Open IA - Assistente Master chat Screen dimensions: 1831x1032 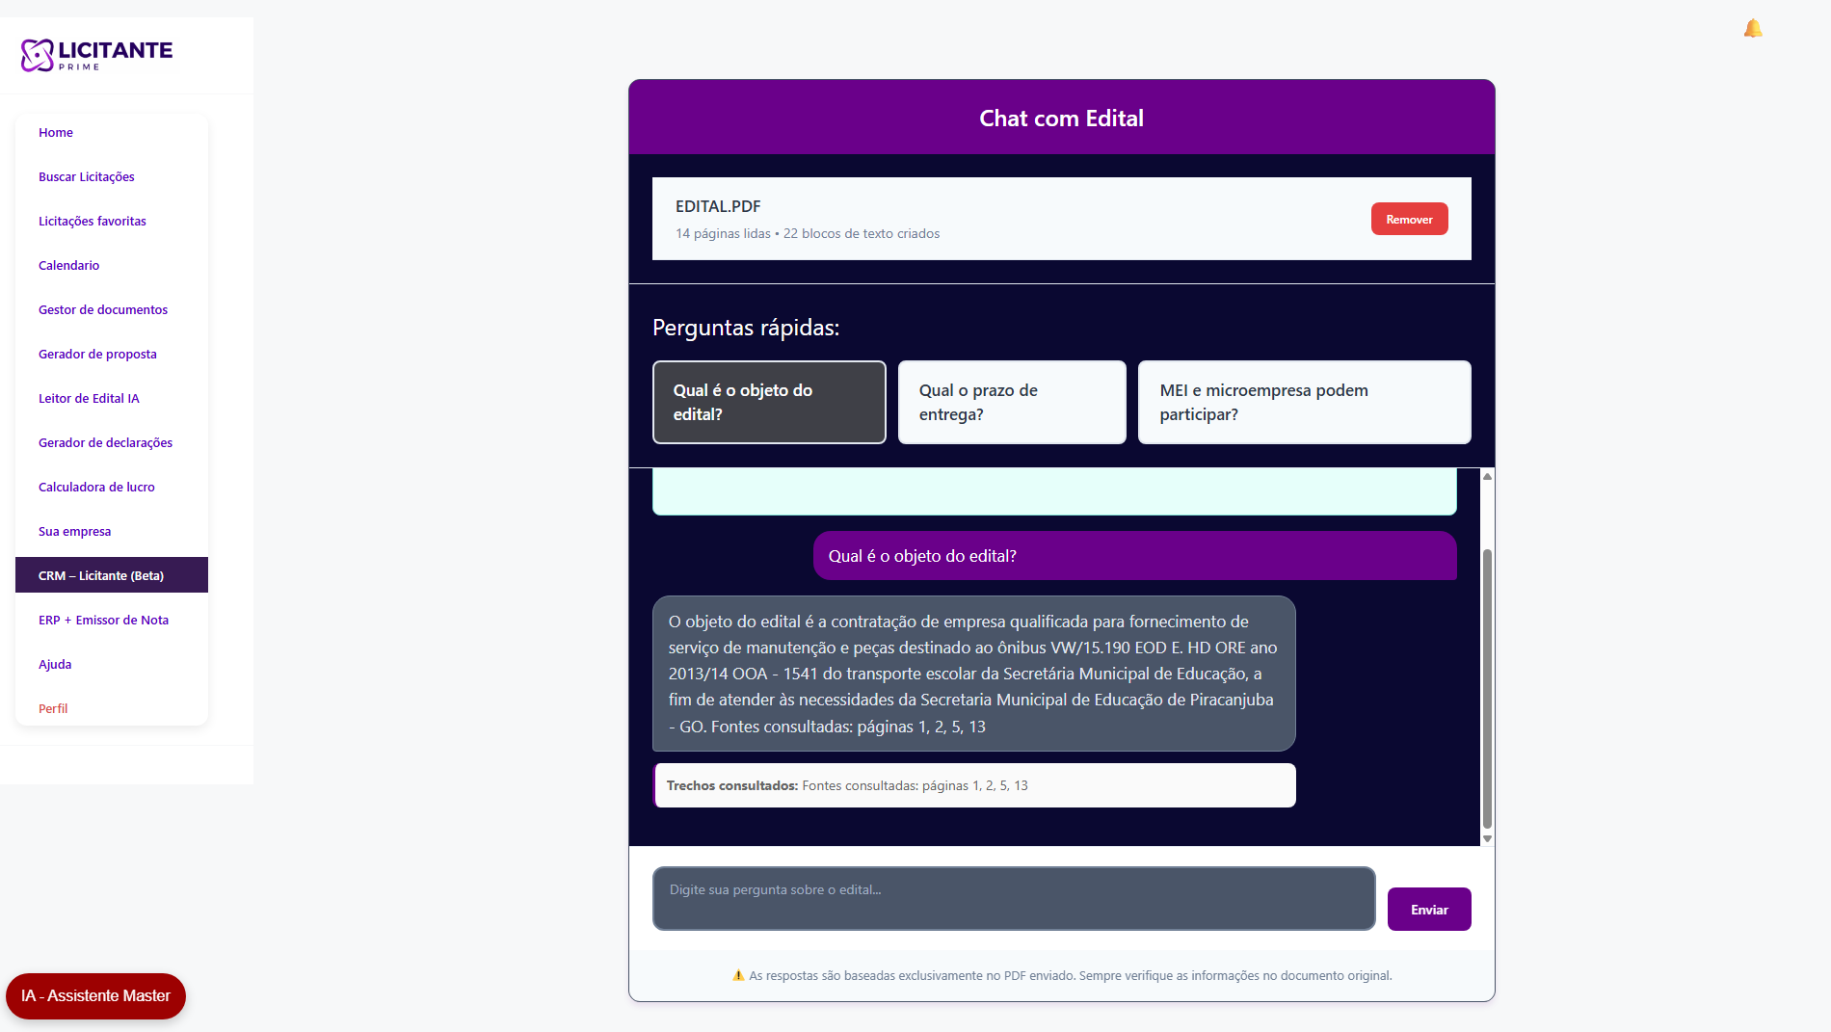click(95, 996)
